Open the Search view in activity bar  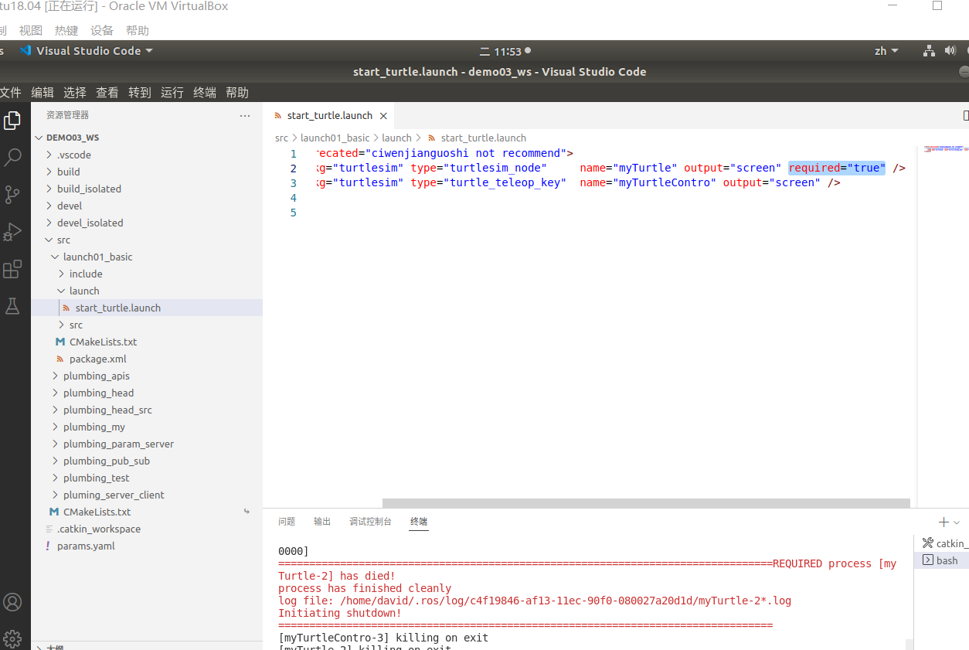coord(12,158)
